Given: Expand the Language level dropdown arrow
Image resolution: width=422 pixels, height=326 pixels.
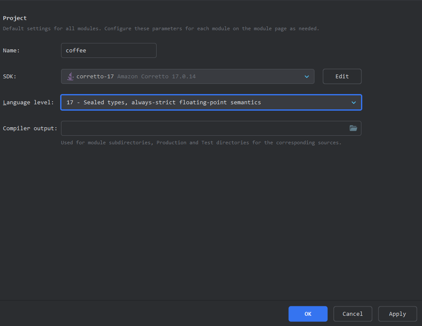Looking at the screenshot, I should point(354,103).
